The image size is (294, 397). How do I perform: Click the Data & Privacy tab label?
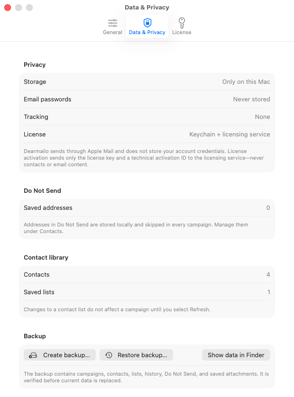[x=147, y=32]
